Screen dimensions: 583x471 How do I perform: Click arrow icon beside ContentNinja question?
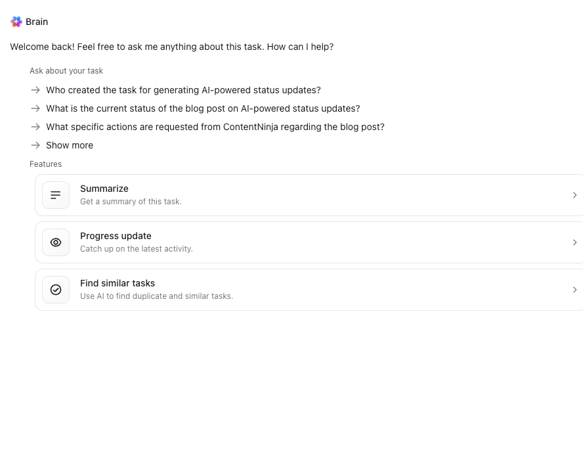35,127
